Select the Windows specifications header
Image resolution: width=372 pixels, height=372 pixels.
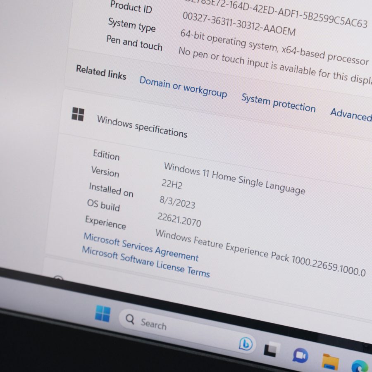click(x=142, y=126)
